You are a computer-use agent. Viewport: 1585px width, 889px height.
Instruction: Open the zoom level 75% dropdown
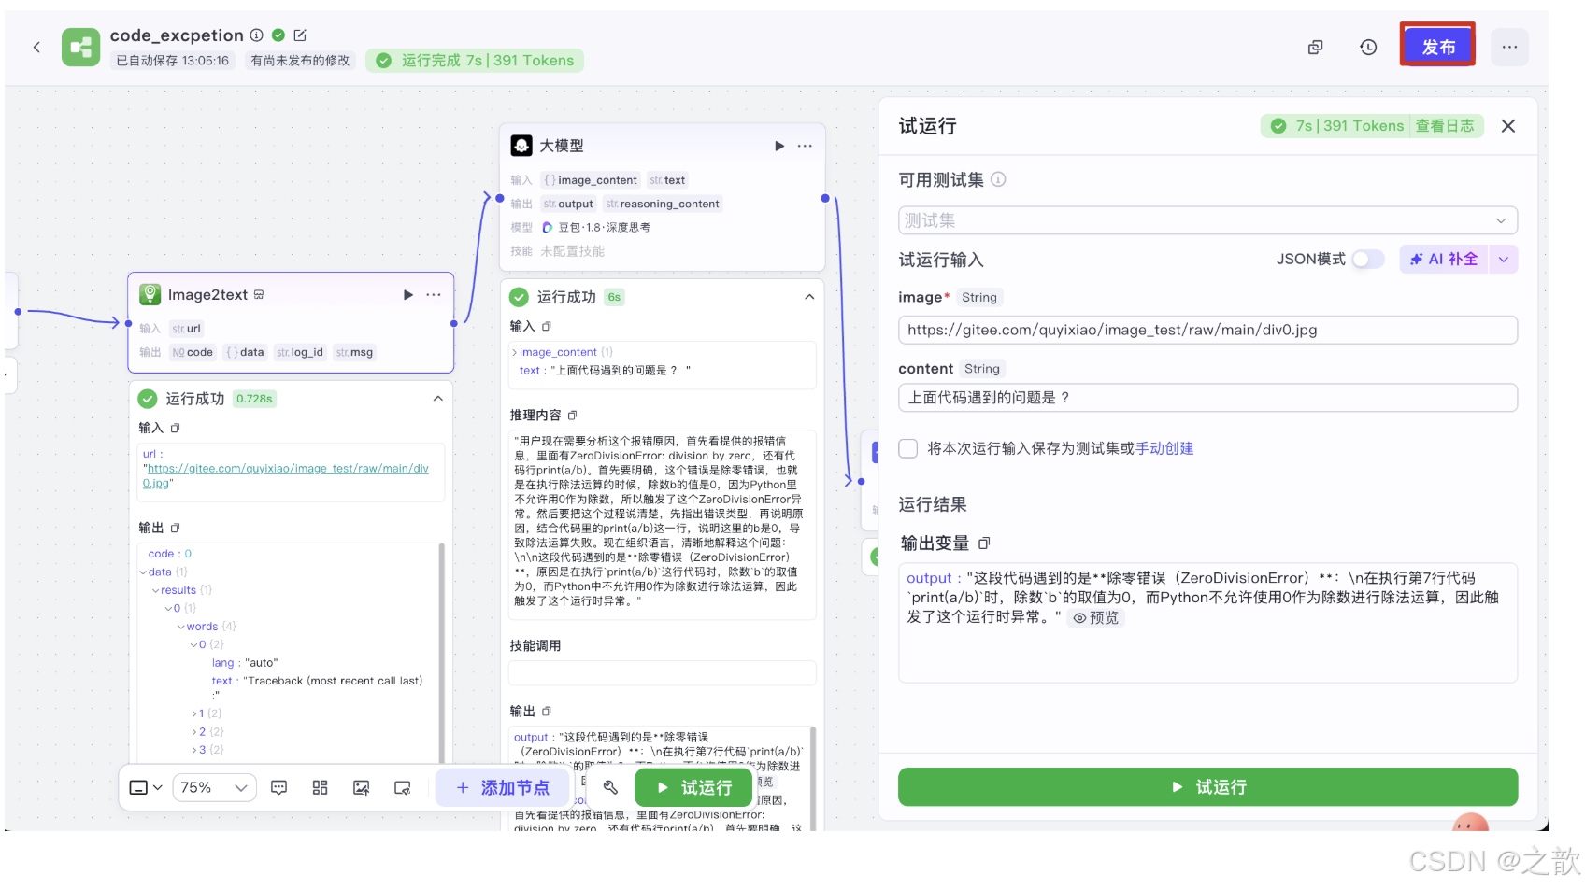(x=214, y=787)
